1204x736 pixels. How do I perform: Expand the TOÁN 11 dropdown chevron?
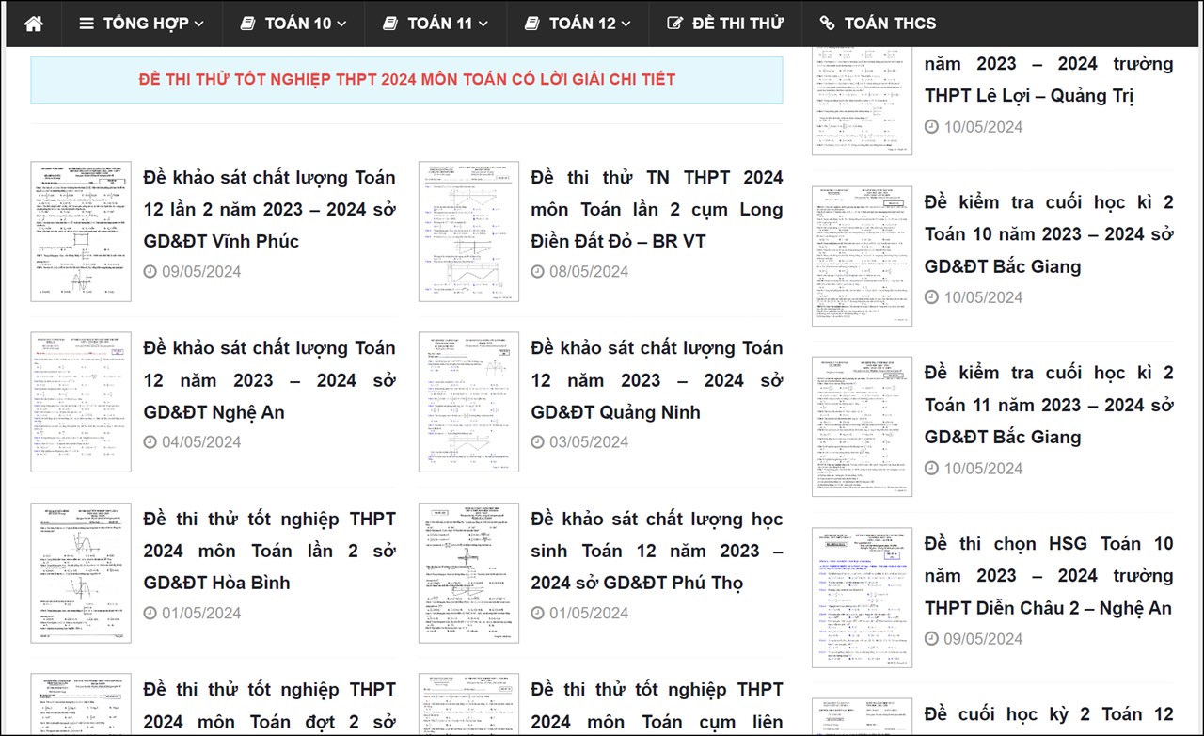[483, 24]
